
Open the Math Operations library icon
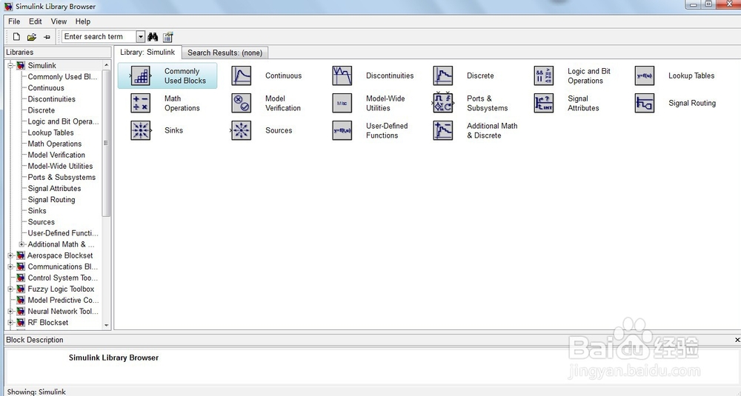pyautogui.click(x=140, y=103)
